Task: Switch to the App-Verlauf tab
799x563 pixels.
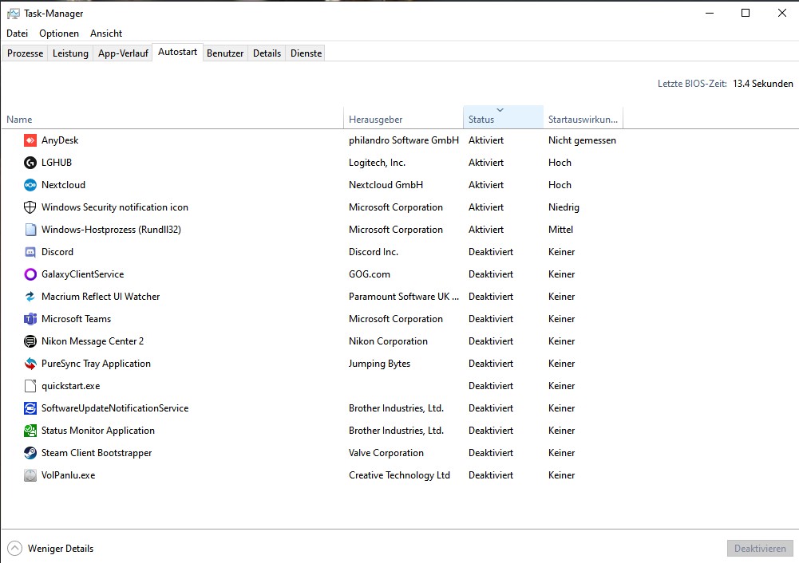Action: tap(123, 53)
